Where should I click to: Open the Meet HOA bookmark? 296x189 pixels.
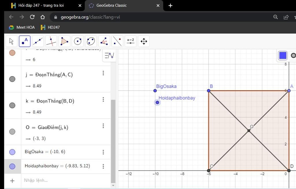(22, 27)
